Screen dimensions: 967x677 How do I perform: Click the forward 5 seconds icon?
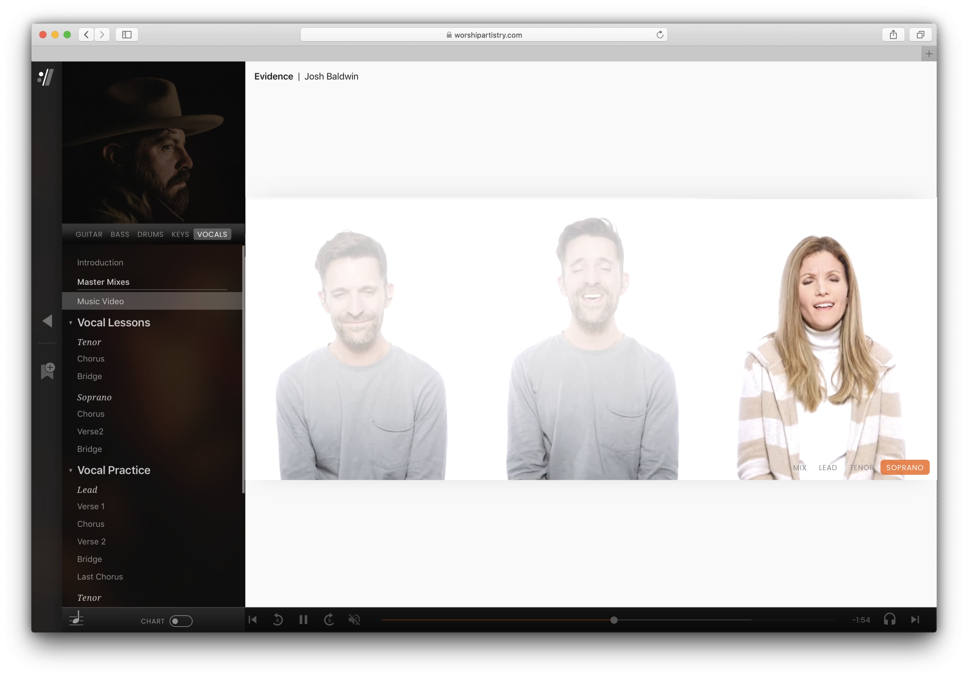click(329, 620)
